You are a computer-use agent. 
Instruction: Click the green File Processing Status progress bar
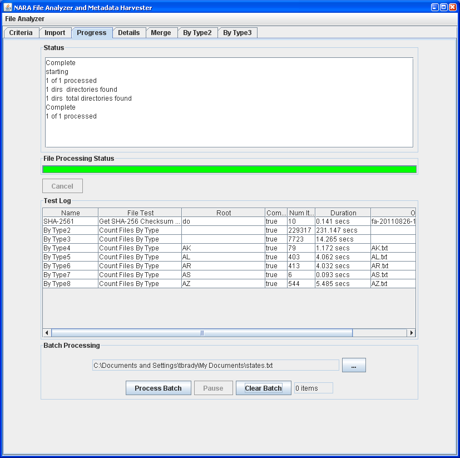coord(229,169)
